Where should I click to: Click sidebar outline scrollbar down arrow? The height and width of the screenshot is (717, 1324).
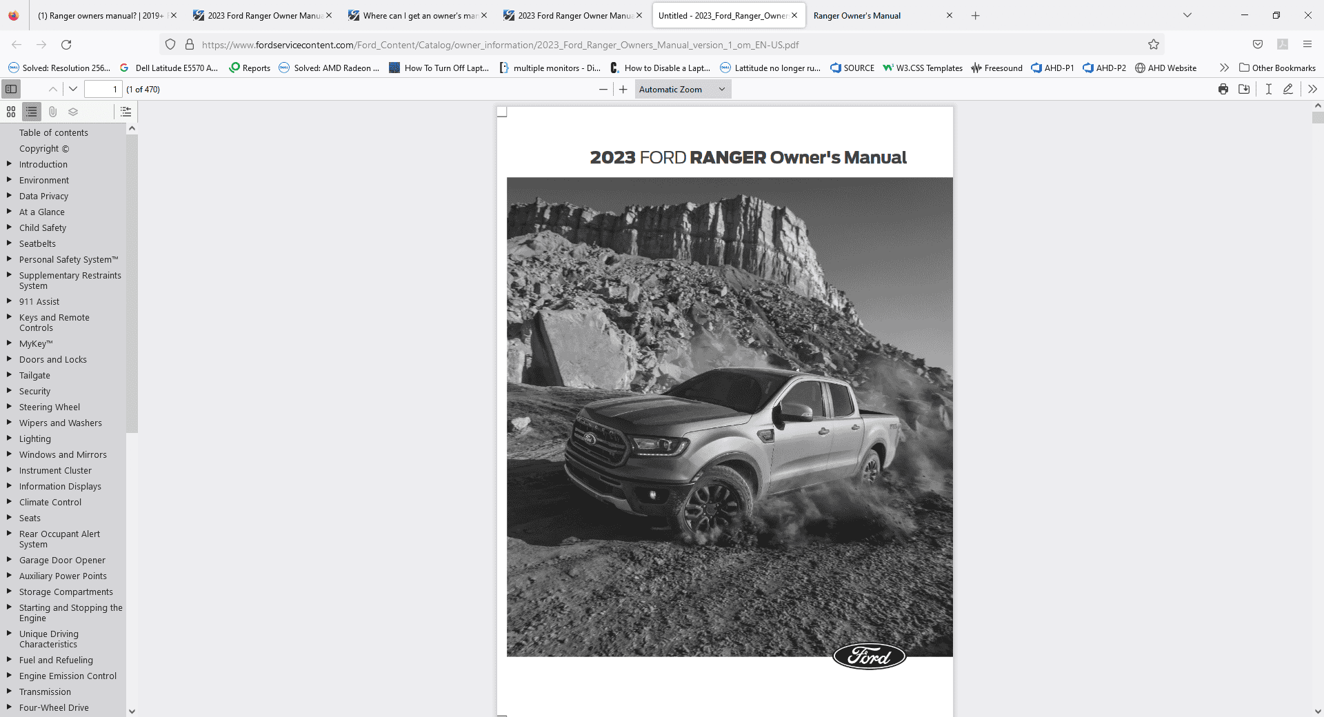coord(132,711)
